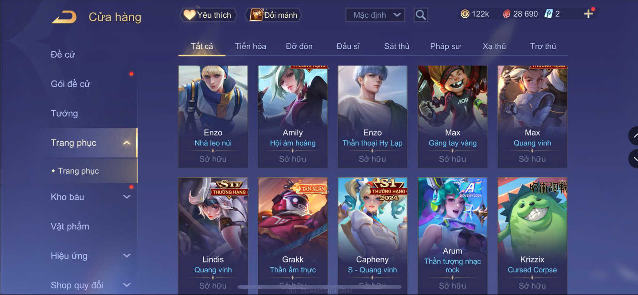
Task: Open the search magnifier icon
Action: pyautogui.click(x=421, y=15)
